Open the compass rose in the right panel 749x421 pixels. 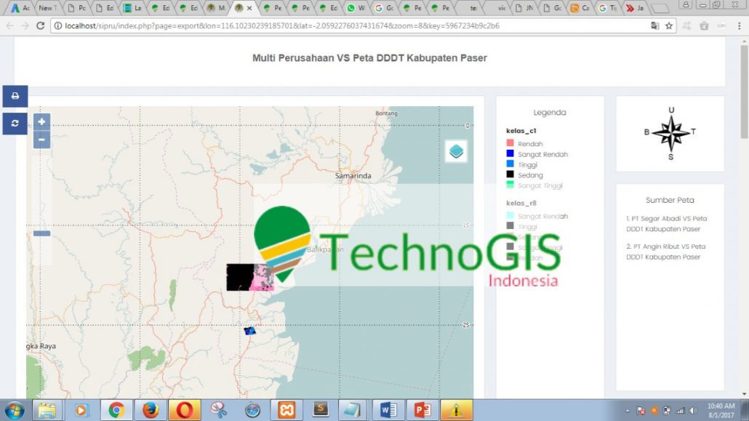coord(670,135)
